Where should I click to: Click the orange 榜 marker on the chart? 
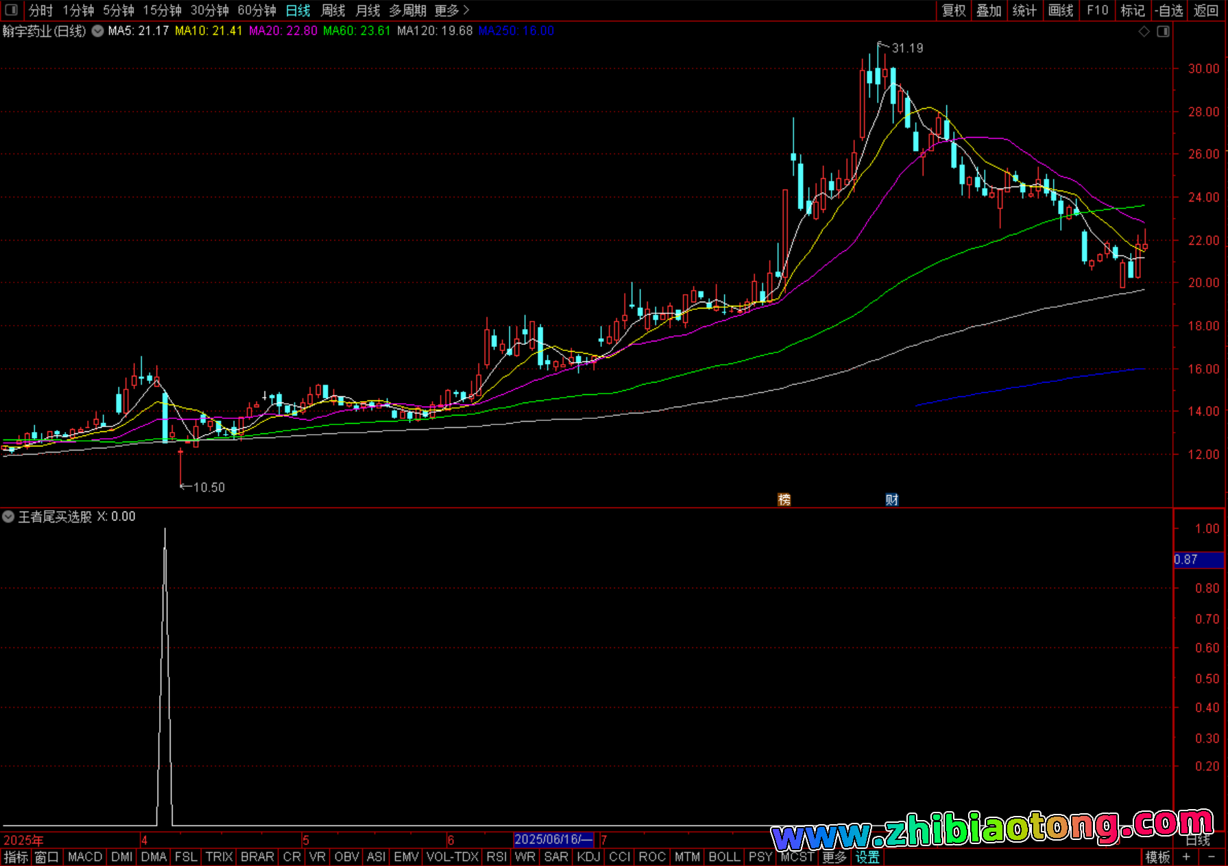tap(784, 499)
